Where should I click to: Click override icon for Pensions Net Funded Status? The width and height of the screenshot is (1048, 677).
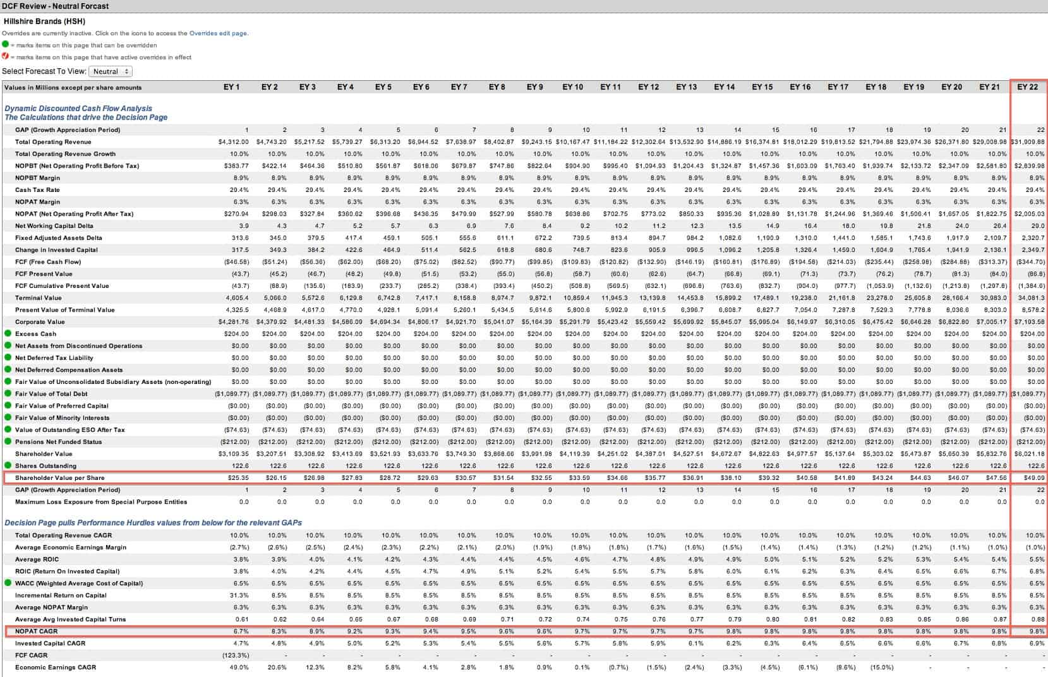pos(8,441)
